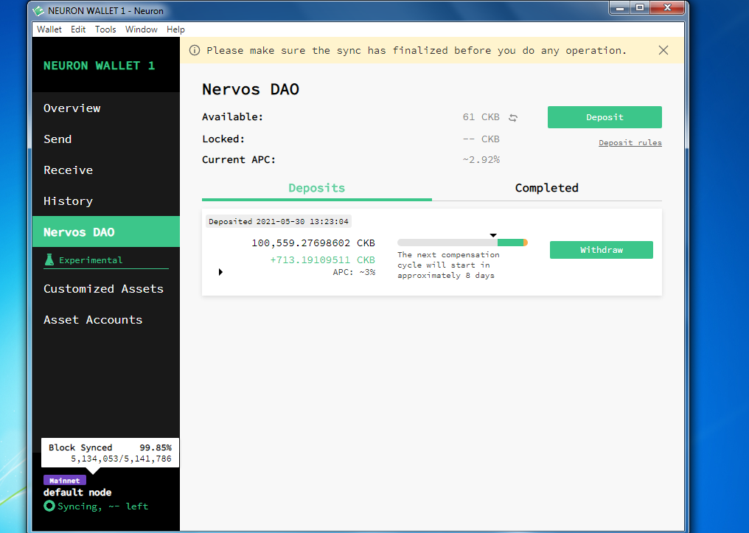
Task: Open the Wallet menu
Action: click(49, 29)
